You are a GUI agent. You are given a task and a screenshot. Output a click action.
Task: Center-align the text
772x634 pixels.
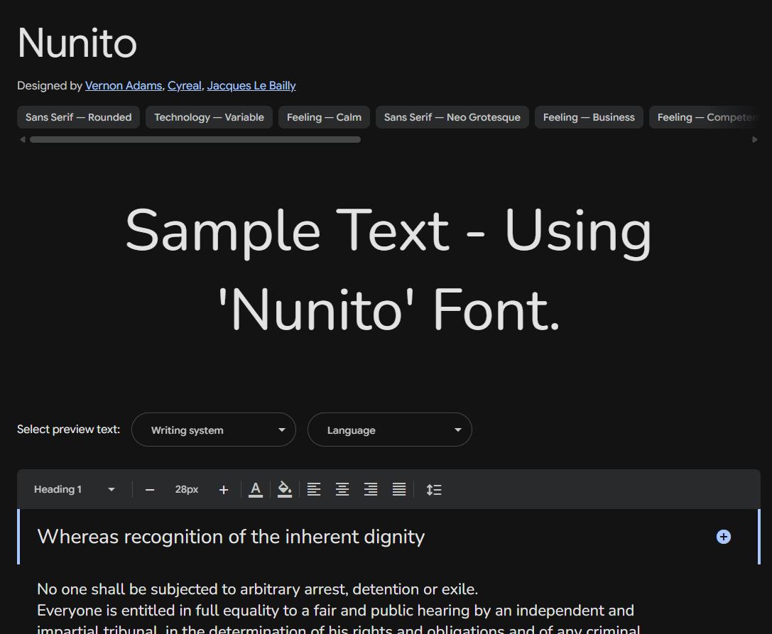pos(342,490)
